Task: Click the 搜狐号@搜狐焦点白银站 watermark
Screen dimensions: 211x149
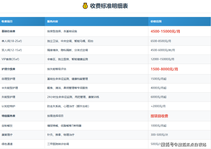Action: 184,145
